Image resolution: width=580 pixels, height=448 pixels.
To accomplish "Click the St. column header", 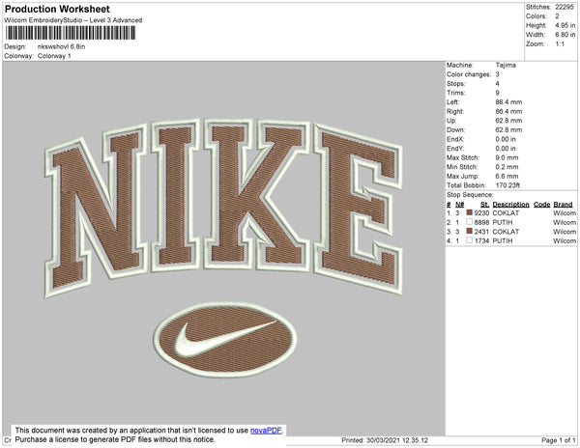I will tap(484, 205).
